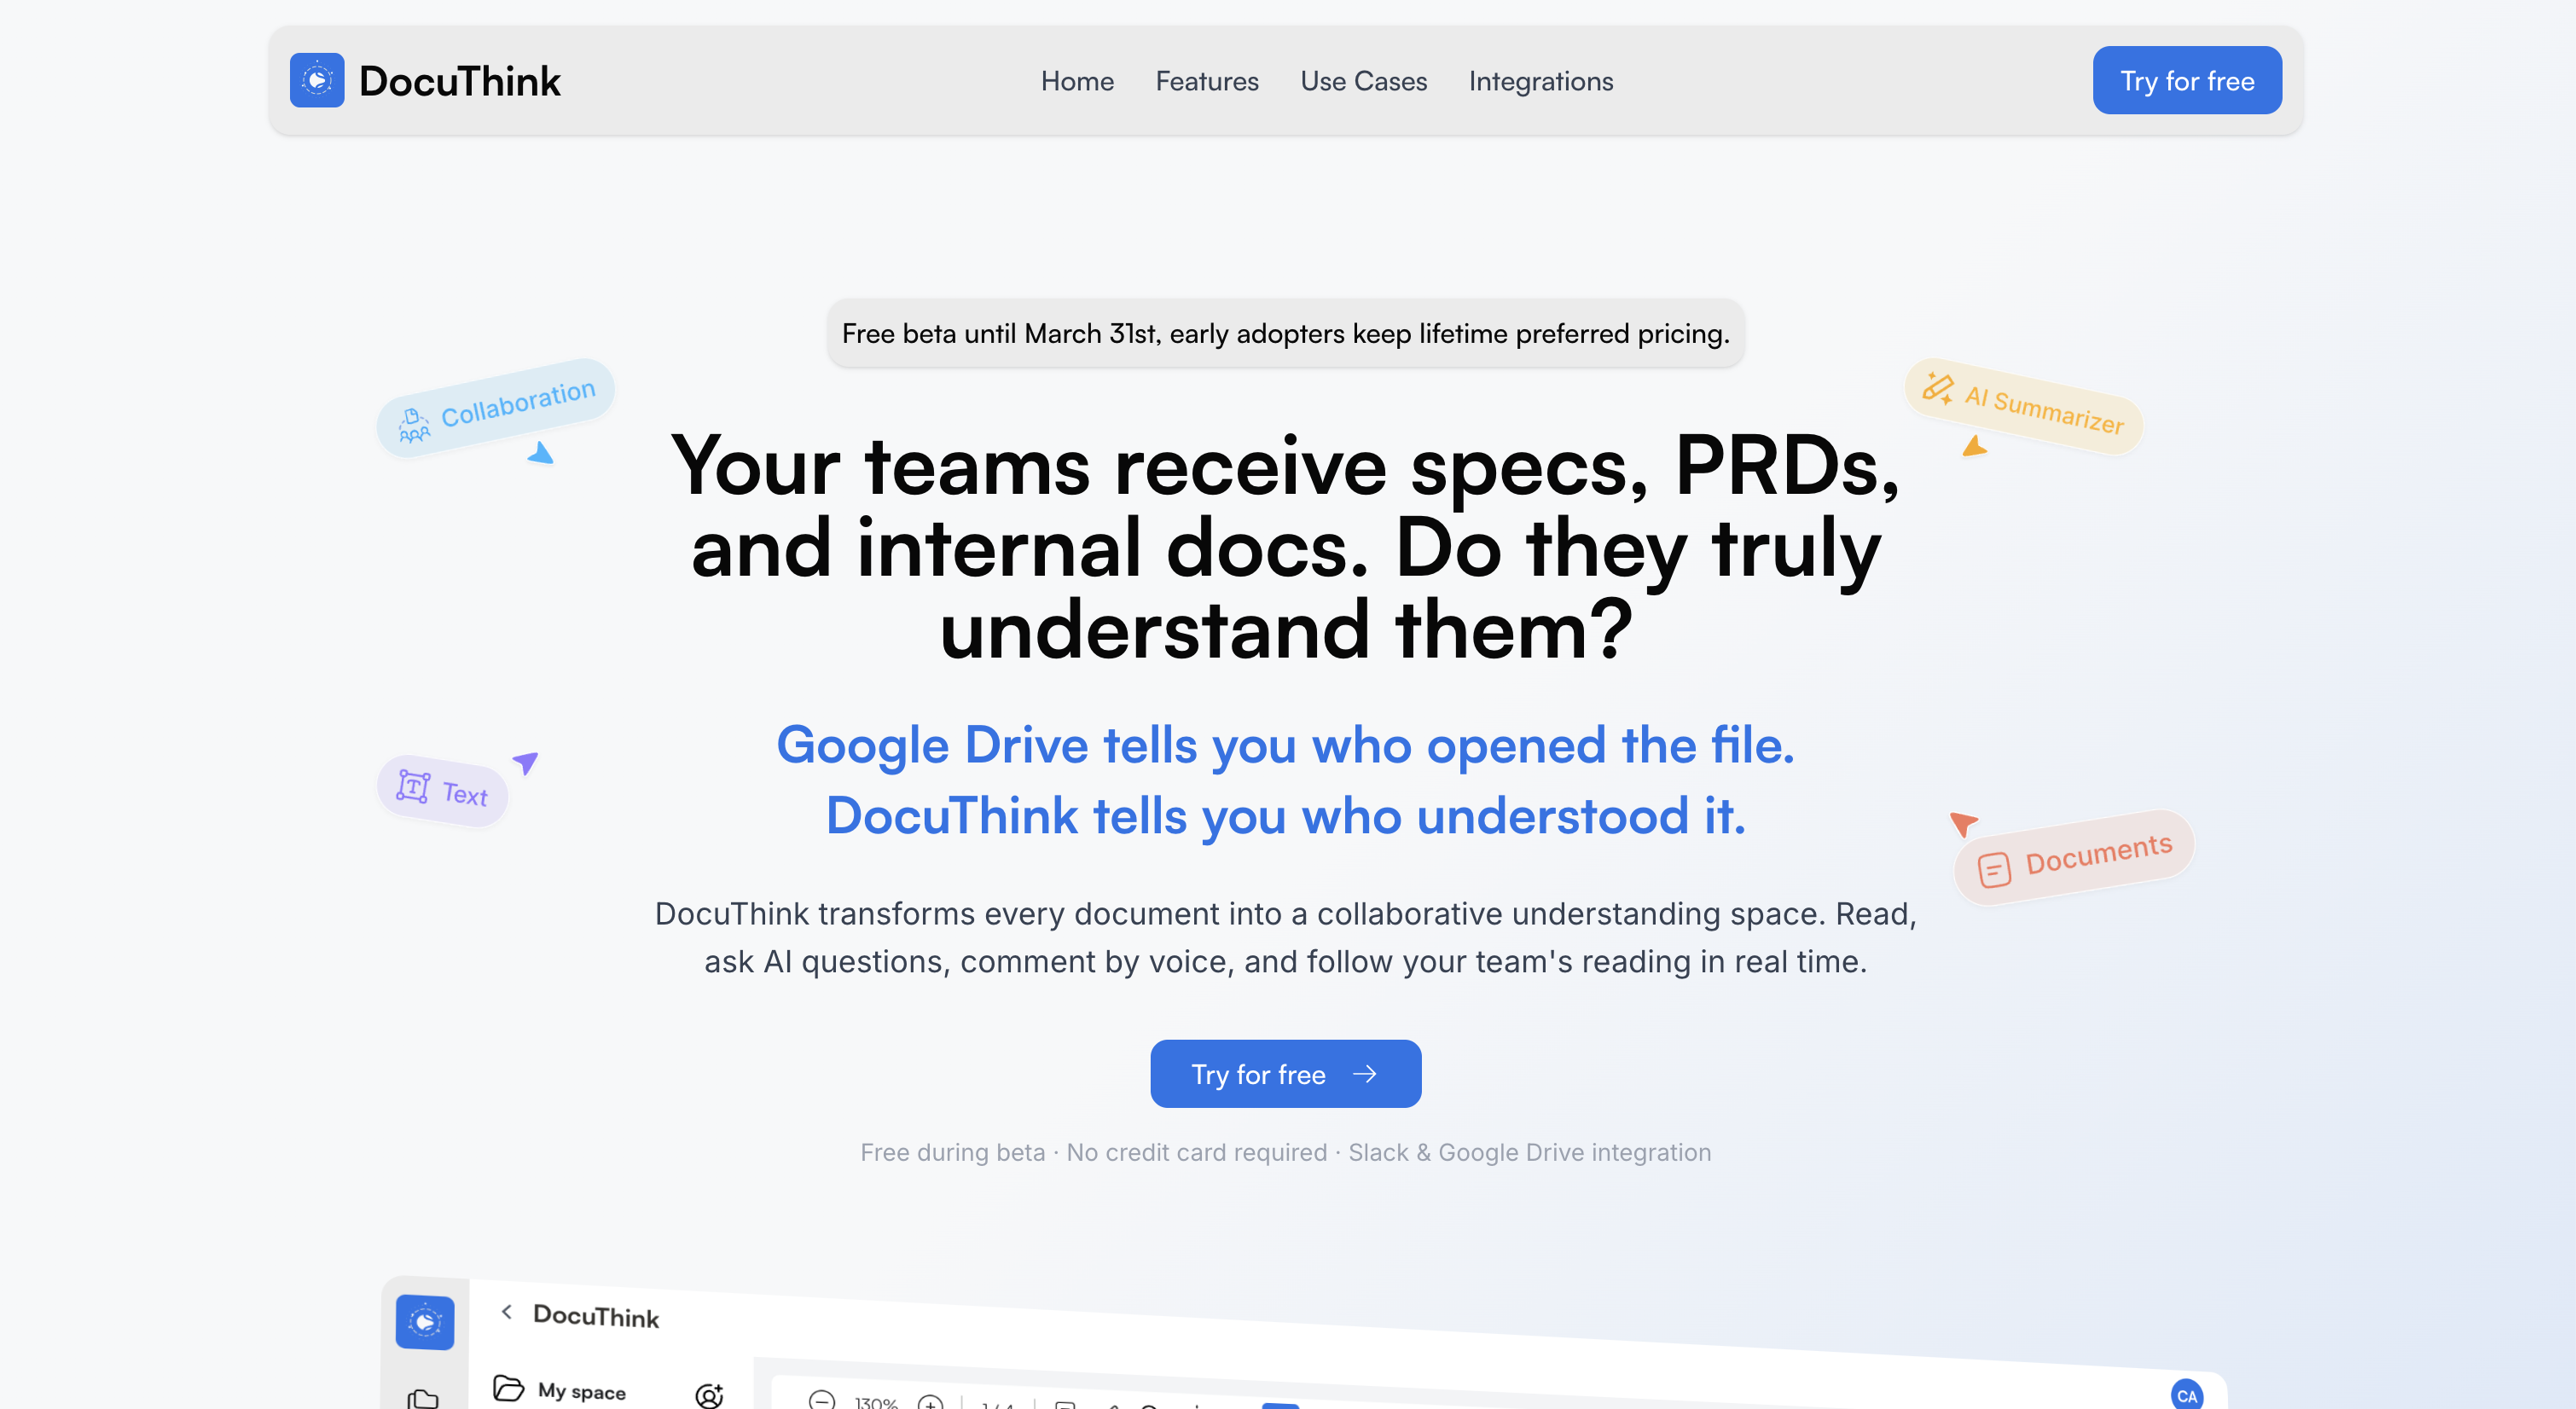Click the arrow icon inside the hero button
This screenshot has height=1409, width=2576.
(1364, 1074)
